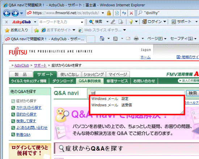Go back with the browser Back arrow
This screenshot has height=159, width=199.
point(7,13)
